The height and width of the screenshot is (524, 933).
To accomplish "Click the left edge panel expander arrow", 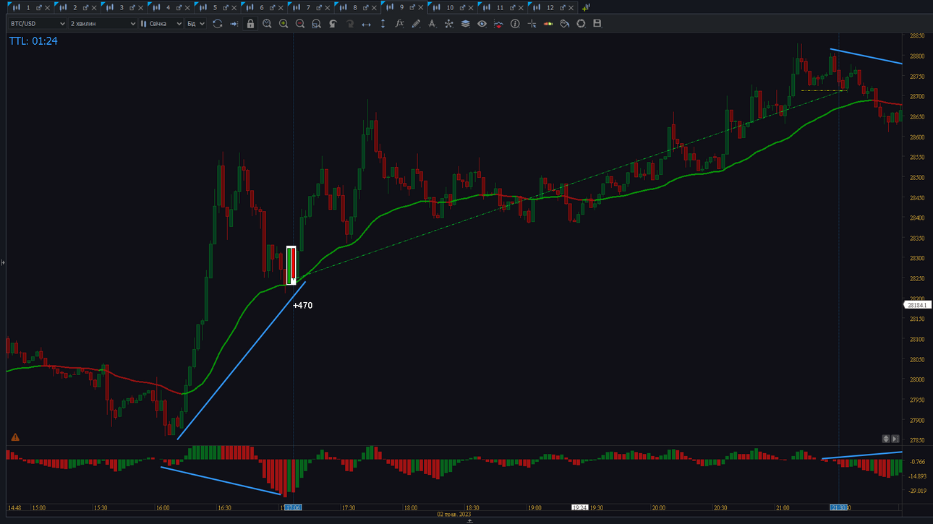I will pyautogui.click(x=3, y=262).
